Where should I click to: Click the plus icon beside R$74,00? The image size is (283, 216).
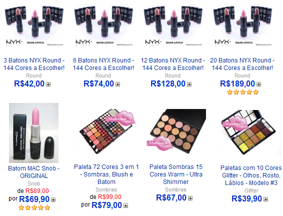coord(117,84)
